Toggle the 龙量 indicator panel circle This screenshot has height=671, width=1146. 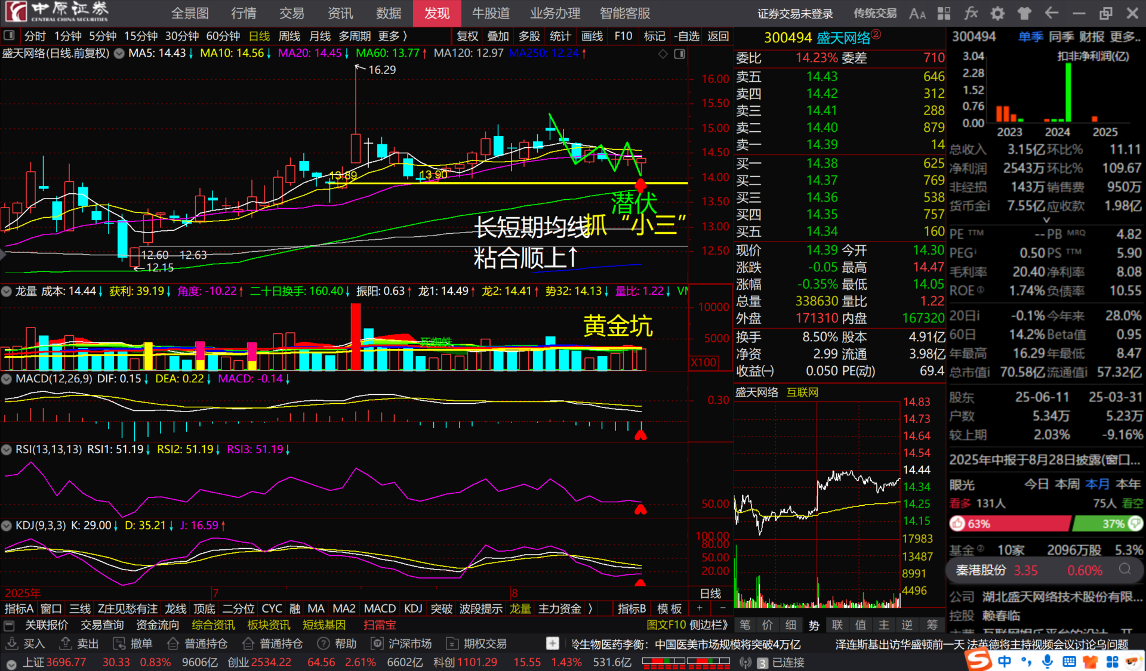[x=7, y=291]
